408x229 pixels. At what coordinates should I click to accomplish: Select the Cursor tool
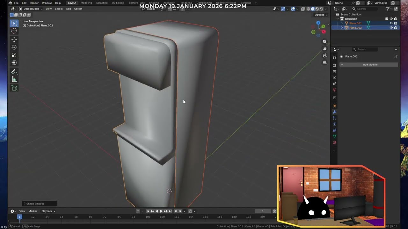coord(14,31)
